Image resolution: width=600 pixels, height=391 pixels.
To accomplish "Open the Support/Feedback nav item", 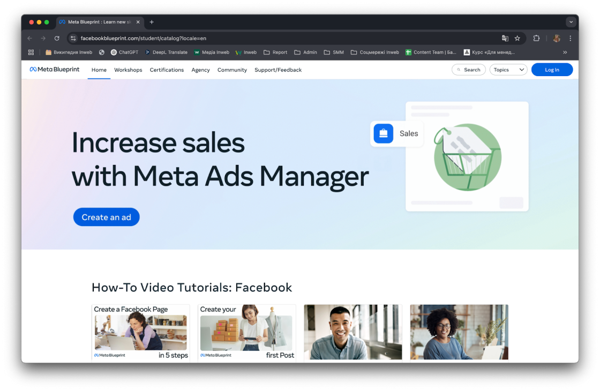I will [x=278, y=70].
